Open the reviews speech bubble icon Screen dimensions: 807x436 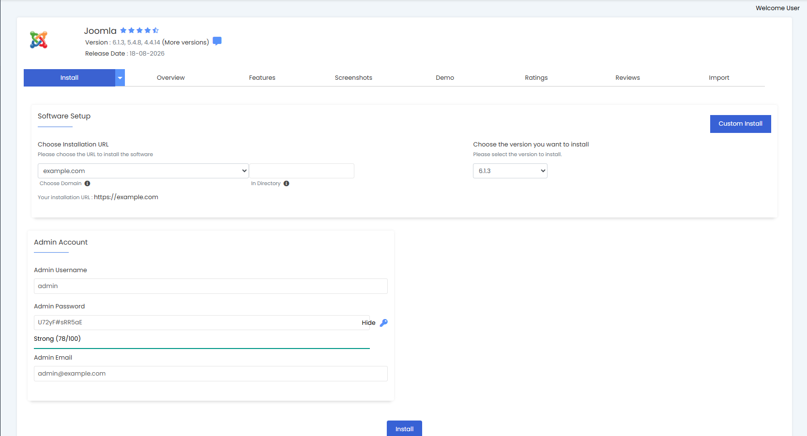[x=217, y=41]
